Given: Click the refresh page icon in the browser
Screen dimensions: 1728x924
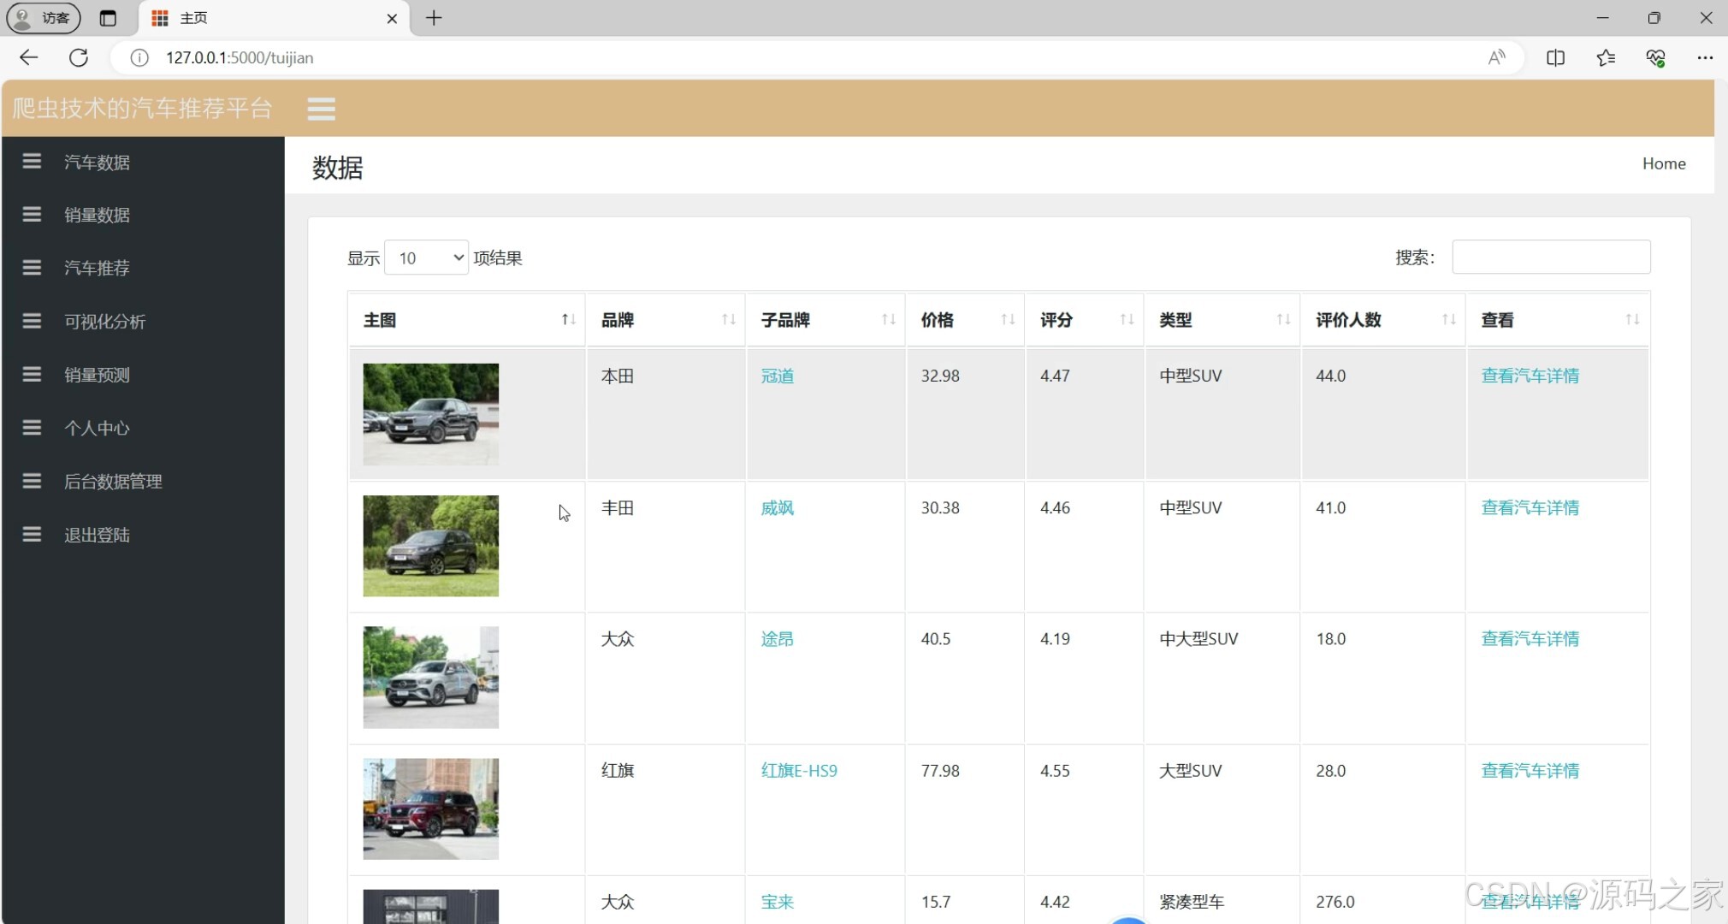Looking at the screenshot, I should (79, 57).
